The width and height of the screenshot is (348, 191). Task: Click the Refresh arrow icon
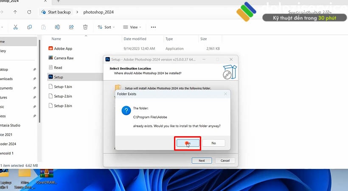[x=29, y=12]
